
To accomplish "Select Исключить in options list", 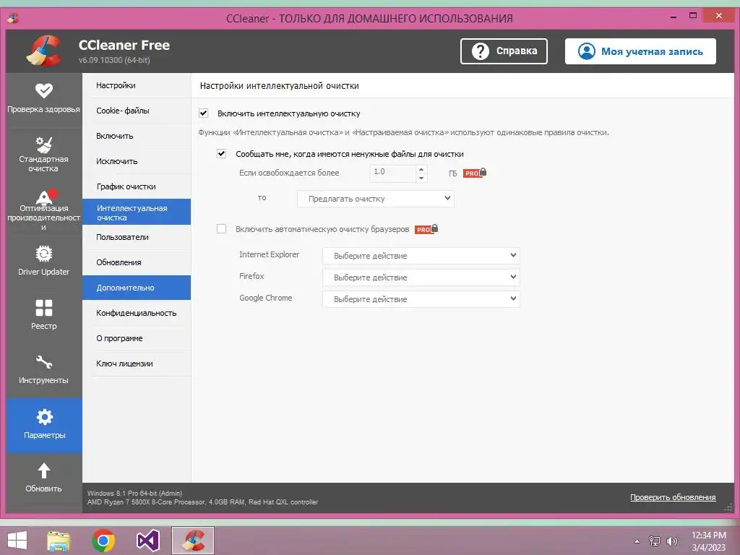I will 137,161.
